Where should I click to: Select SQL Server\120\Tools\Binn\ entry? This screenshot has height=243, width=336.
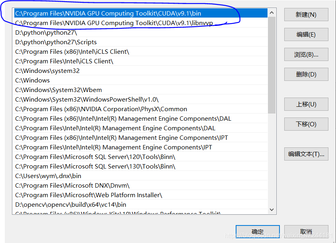[x=141, y=157]
